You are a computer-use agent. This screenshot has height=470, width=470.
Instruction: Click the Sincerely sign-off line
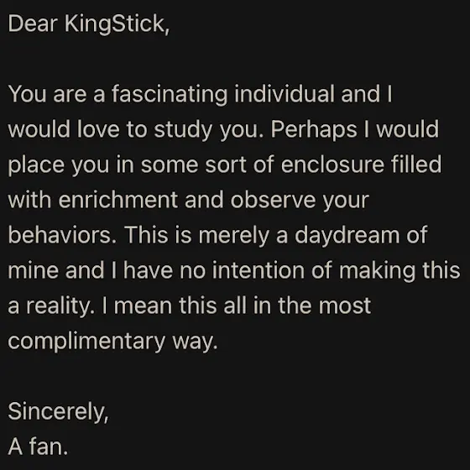pyautogui.click(x=58, y=412)
